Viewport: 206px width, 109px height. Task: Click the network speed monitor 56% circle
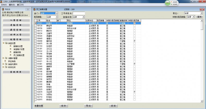pos(167,3)
